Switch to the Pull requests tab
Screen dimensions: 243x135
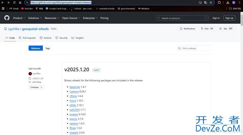pos(27,38)
